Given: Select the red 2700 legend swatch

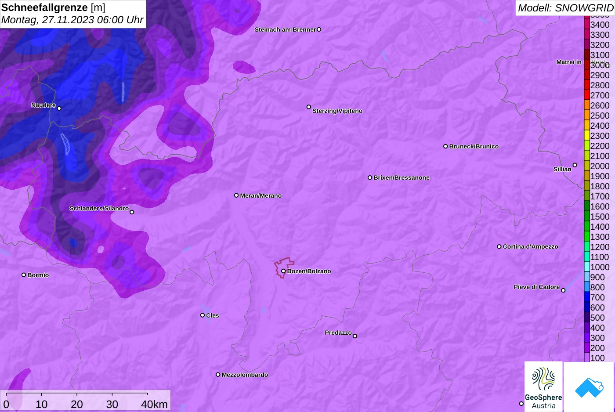Looking at the screenshot, I should [587, 95].
